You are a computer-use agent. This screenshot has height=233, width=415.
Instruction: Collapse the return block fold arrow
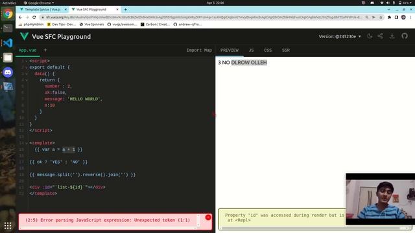26,80
